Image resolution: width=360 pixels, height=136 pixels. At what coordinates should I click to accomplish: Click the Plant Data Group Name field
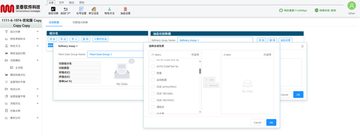[115, 54]
